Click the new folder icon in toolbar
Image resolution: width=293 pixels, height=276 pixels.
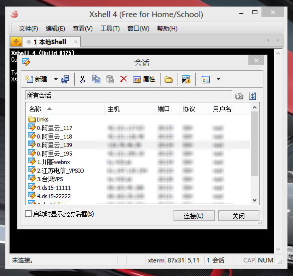169,80
